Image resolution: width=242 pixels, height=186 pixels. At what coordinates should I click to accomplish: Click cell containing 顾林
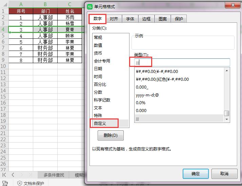point(69,36)
